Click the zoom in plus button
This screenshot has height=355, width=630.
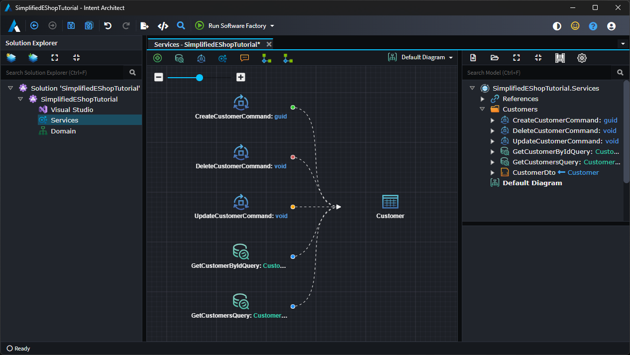click(241, 77)
